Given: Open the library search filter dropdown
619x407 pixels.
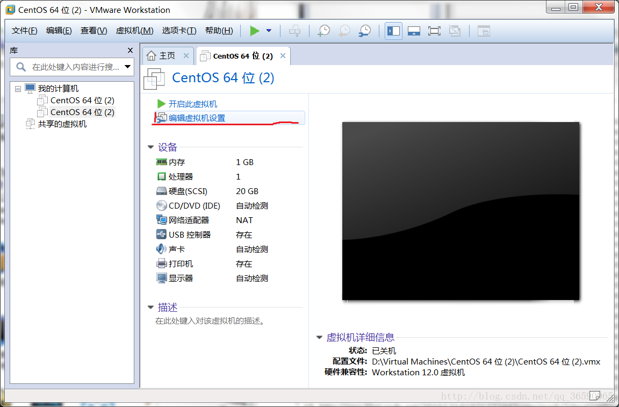Looking at the screenshot, I should coord(127,67).
